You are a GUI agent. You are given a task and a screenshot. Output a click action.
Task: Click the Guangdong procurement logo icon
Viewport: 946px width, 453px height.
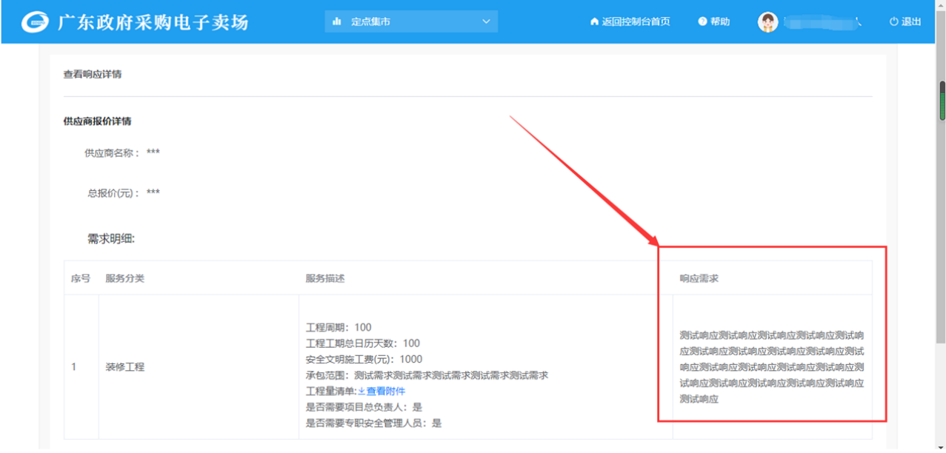pyautogui.click(x=34, y=22)
